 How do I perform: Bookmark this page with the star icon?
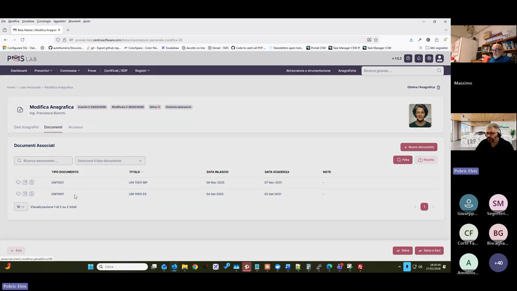tap(376, 40)
